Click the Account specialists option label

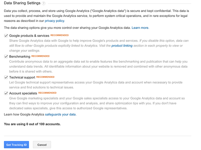click(x=23, y=93)
